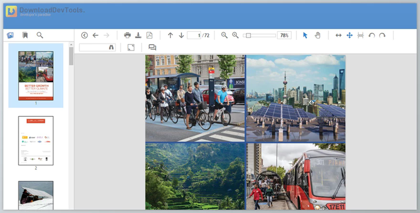Click the 78% zoom value box
The width and height of the screenshot is (420, 213).
click(284, 35)
